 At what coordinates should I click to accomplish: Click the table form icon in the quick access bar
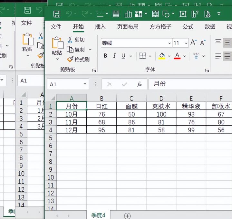coord(116,14)
